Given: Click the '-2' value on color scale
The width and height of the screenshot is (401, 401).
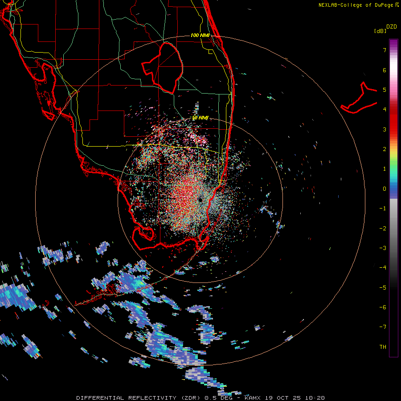Looking at the screenshot, I should [383, 229].
